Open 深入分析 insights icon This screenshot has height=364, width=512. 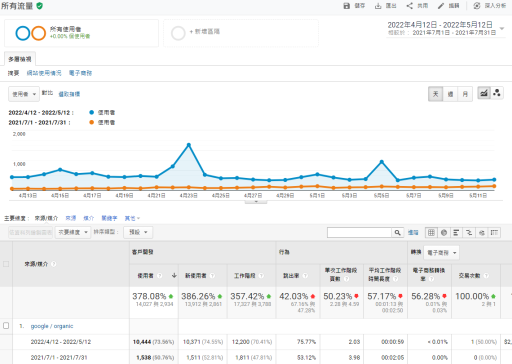476,6
